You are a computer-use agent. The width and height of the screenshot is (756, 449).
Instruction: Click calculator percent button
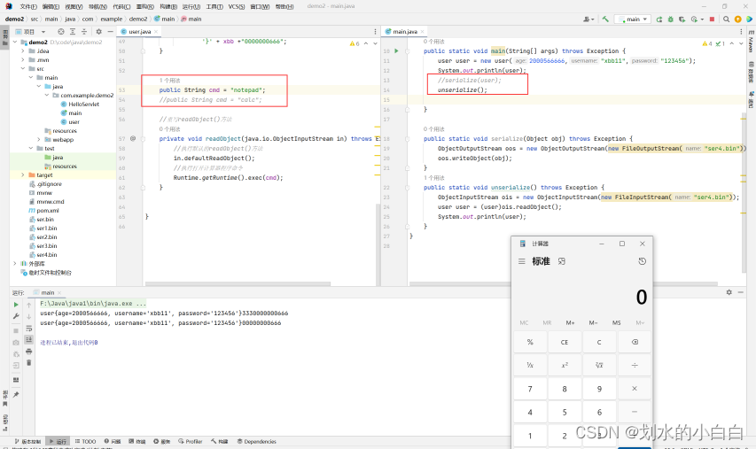[530, 342]
